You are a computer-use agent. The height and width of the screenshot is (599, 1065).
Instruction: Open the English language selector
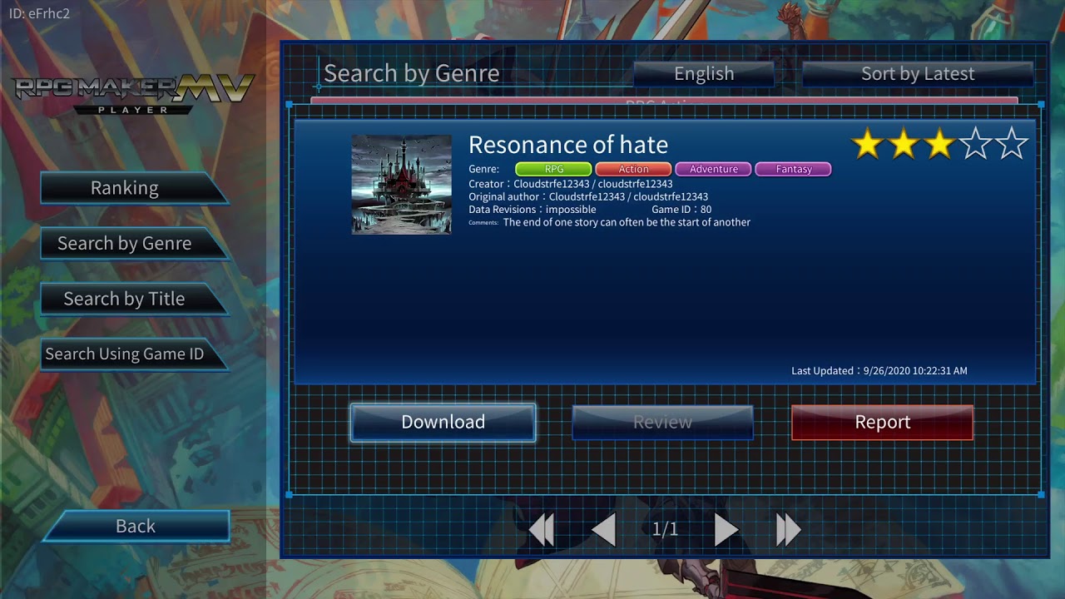[704, 73]
